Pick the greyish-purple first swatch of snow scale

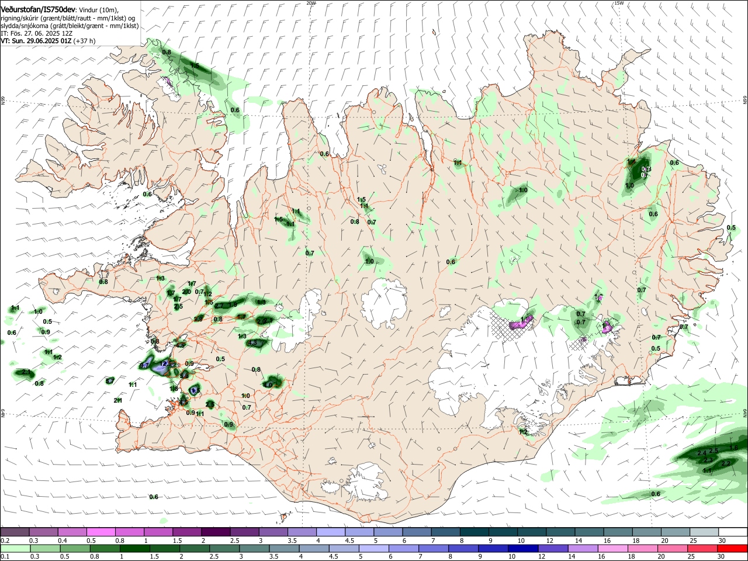(15, 532)
